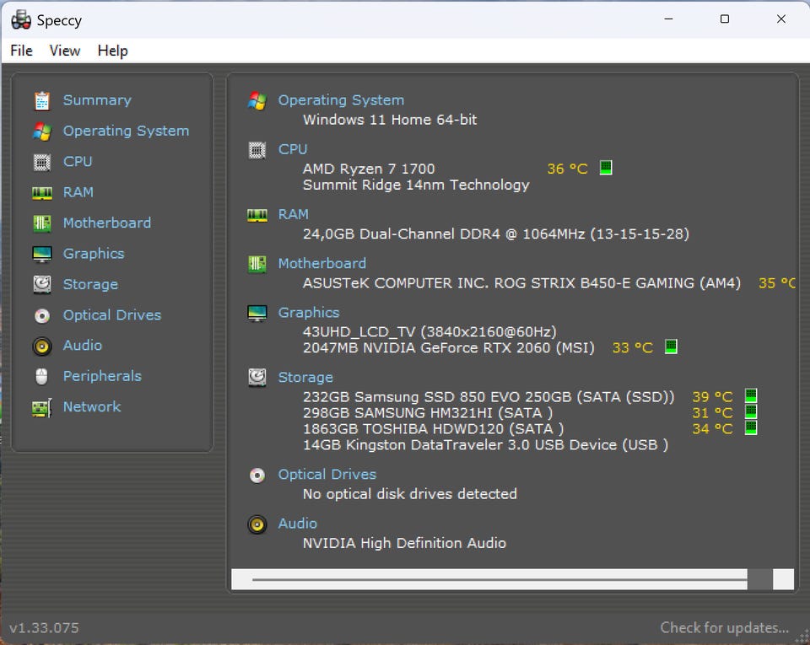Open the File menu

[x=21, y=51]
